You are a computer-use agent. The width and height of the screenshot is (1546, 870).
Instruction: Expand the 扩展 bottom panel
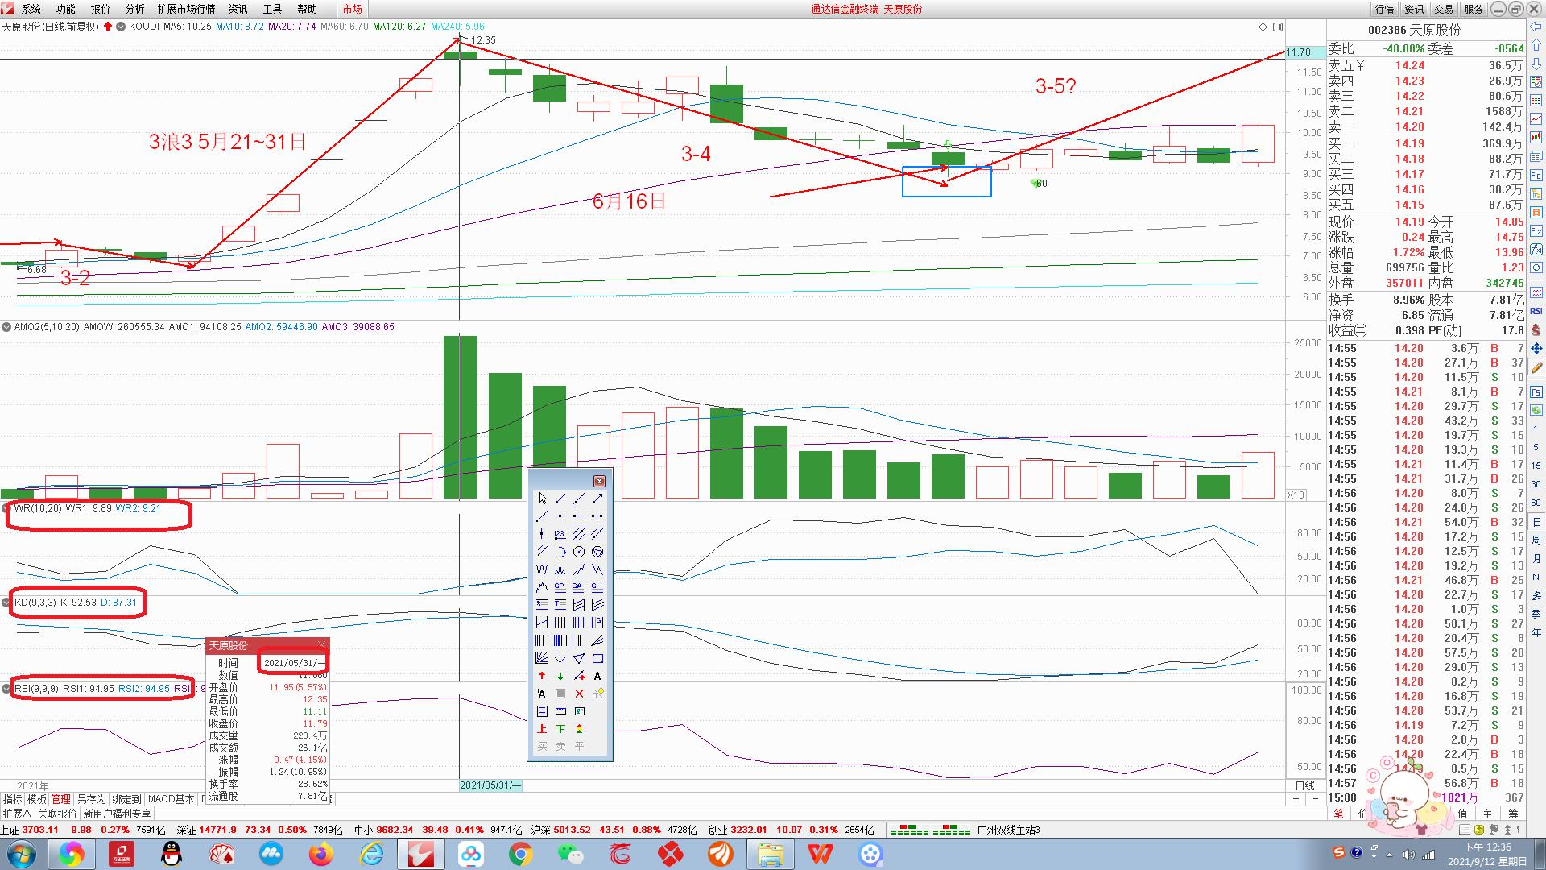pyautogui.click(x=16, y=814)
